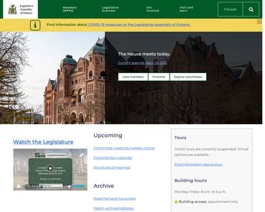Open Committee meetings (weekly notice) link
265x212 pixels.
click(124, 148)
